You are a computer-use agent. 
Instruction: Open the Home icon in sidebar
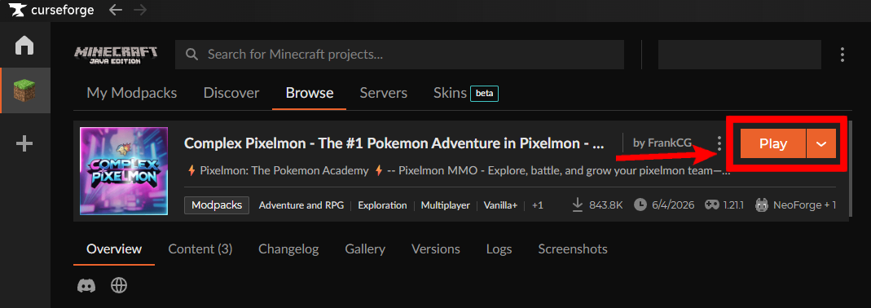[24, 45]
